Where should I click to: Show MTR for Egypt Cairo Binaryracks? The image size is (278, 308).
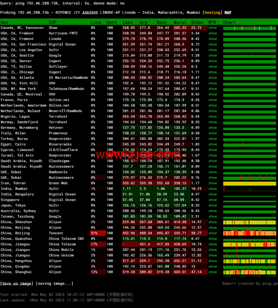coord(213,144)
